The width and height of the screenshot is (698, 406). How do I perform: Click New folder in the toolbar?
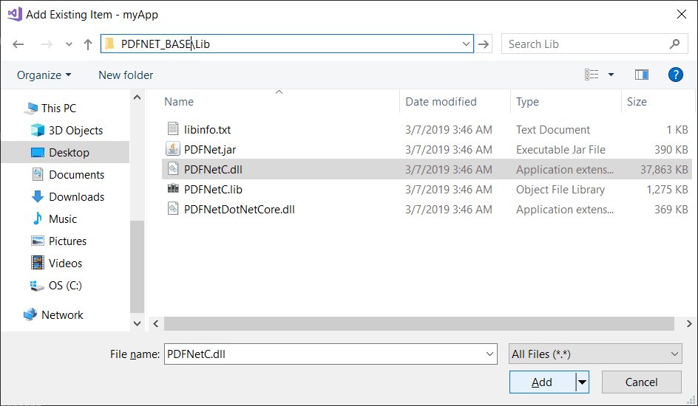[126, 75]
